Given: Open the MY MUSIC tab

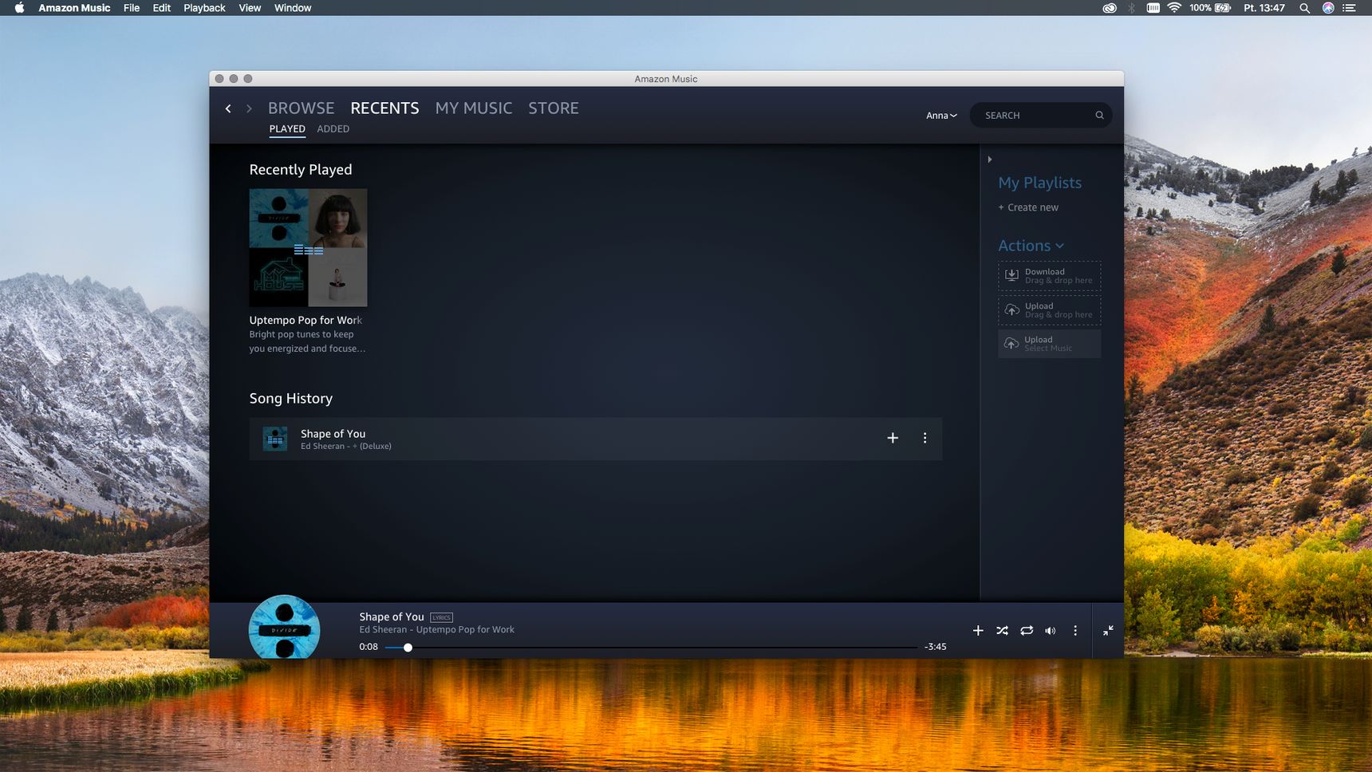Looking at the screenshot, I should tap(474, 108).
